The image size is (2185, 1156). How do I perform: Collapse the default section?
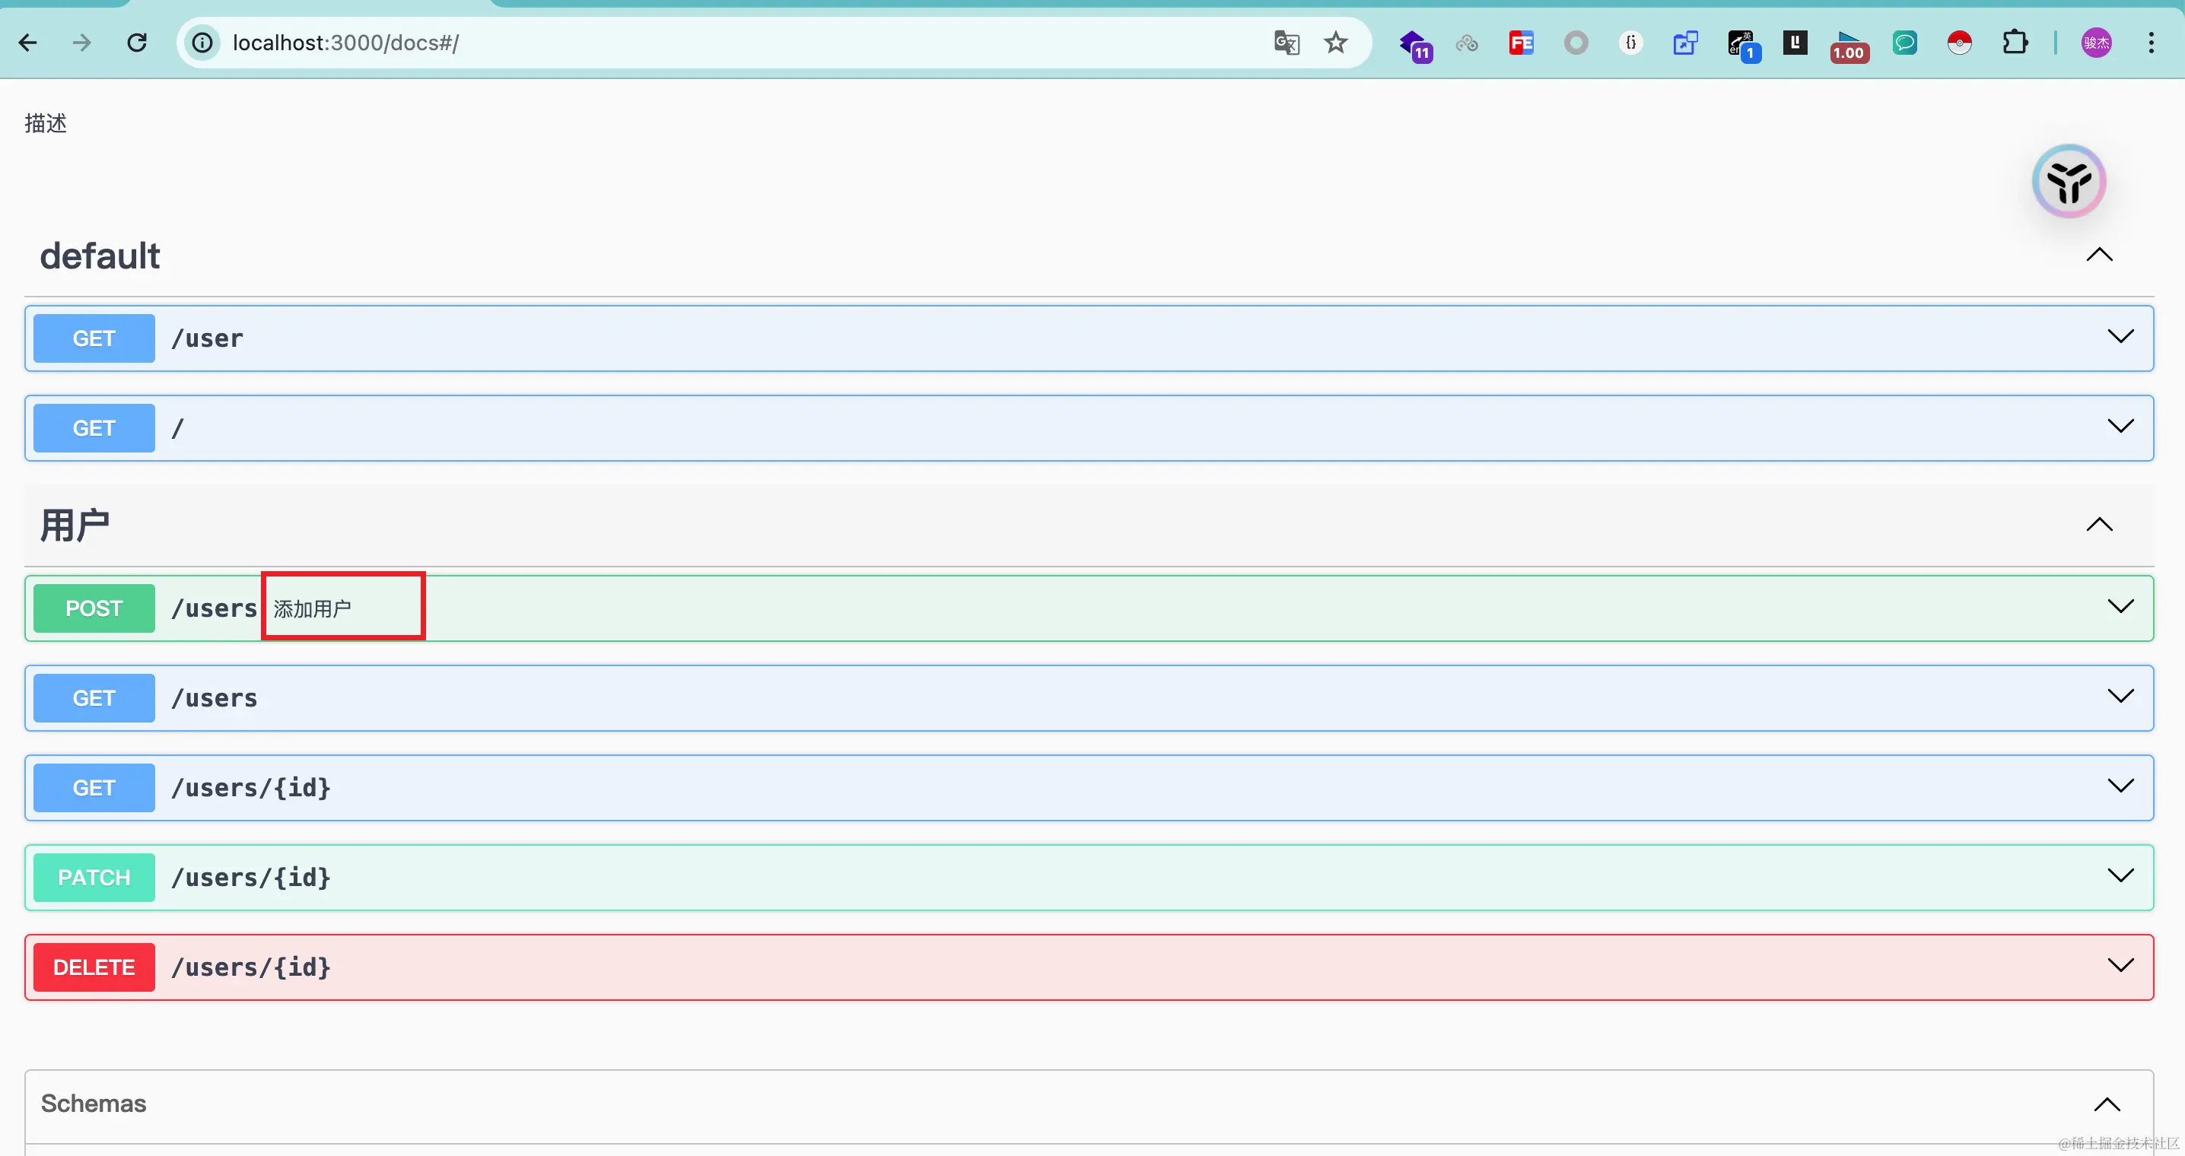2098,256
